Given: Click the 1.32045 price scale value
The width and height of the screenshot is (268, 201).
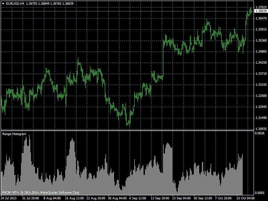Looking at the screenshot, I should (261, 107).
